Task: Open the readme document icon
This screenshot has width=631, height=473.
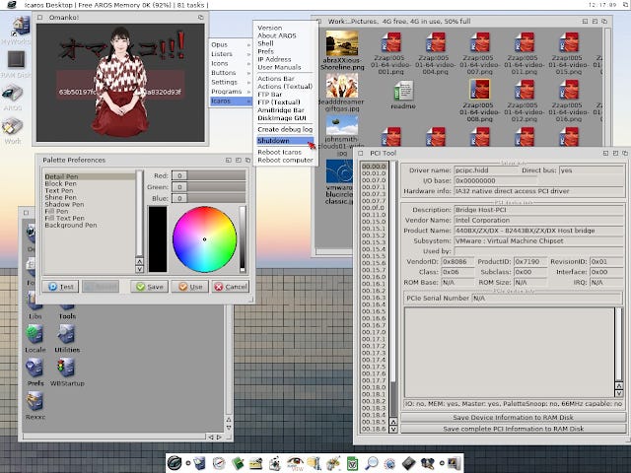Action: (403, 91)
